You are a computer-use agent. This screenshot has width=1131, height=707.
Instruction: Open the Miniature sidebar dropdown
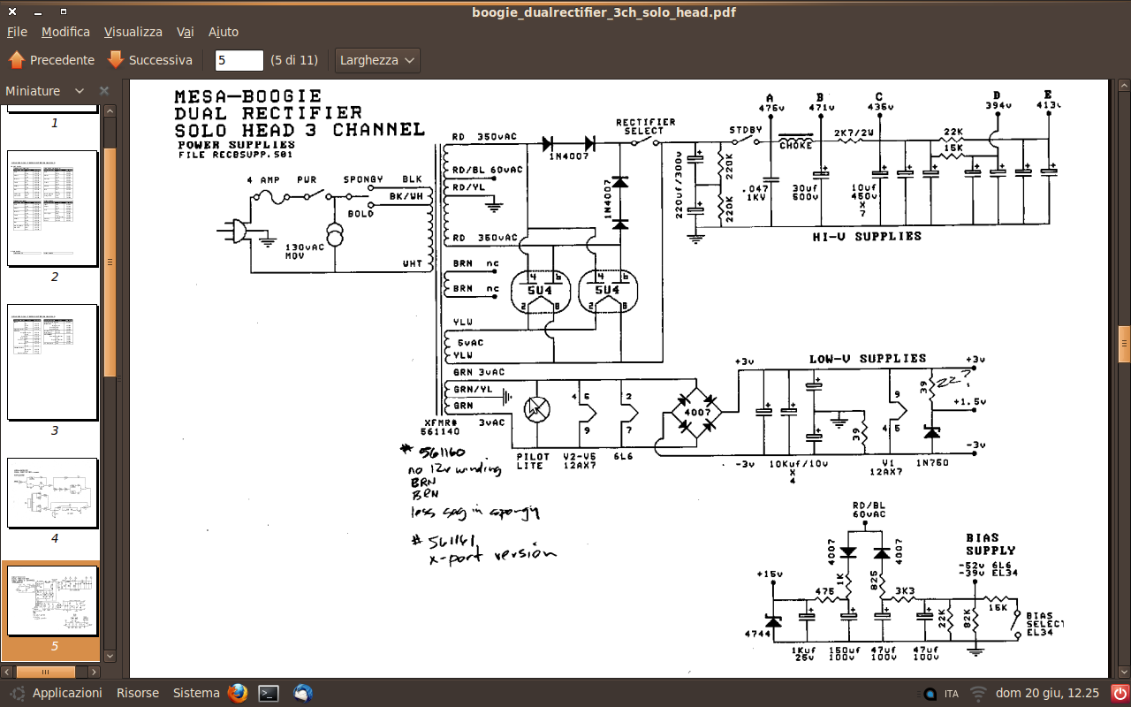pos(80,91)
